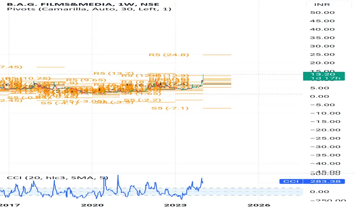Click the 25.00 price axis label

(322, 54)
